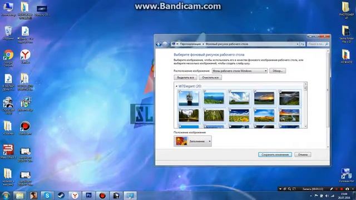Viewport: 356px width, 200px height.
Task: Select the Sasha folder desktop icon
Action: coord(346,34)
